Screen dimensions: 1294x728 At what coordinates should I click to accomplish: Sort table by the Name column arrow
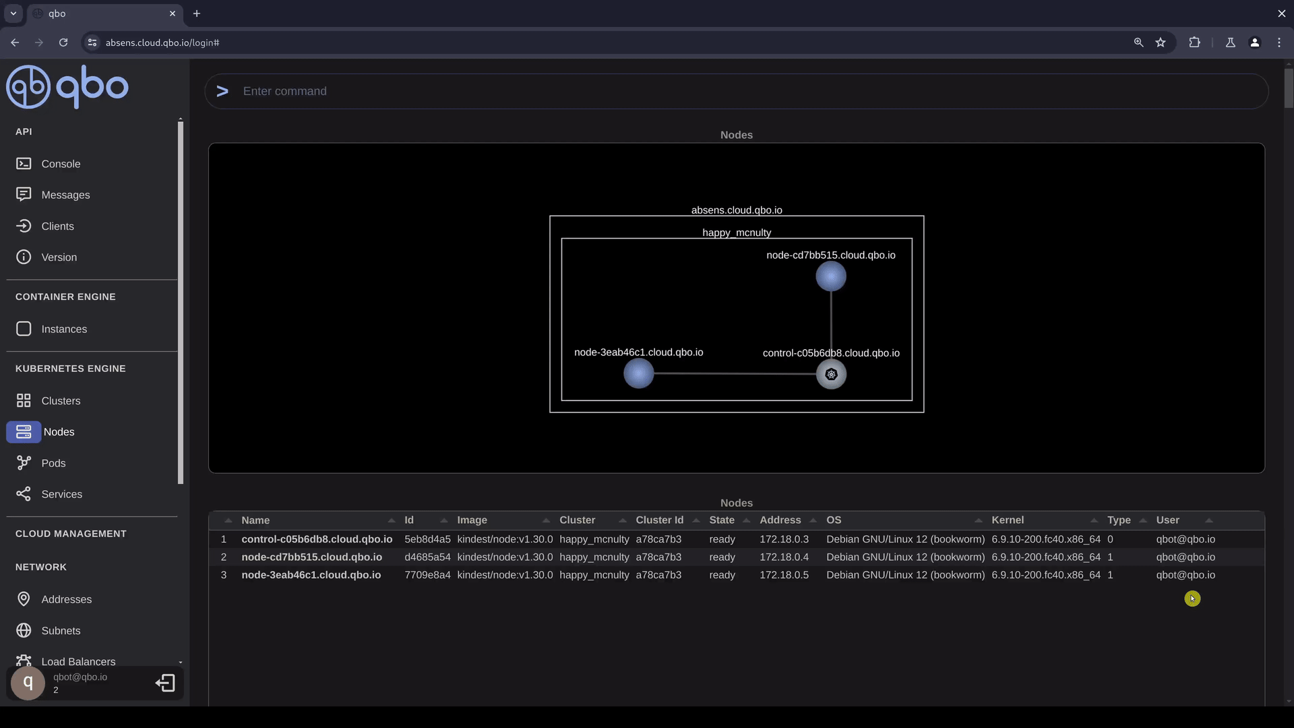(392, 520)
